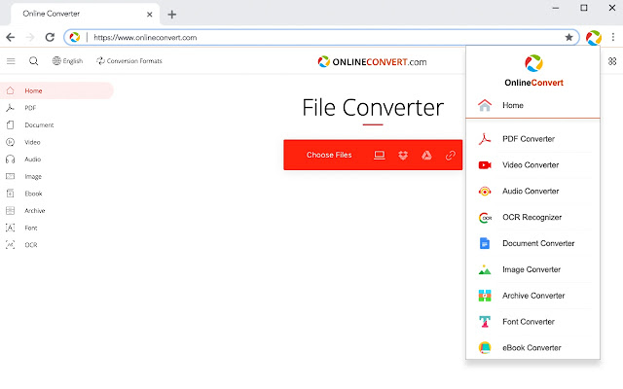Click the Choose Files button
623x389 pixels.
tap(329, 155)
